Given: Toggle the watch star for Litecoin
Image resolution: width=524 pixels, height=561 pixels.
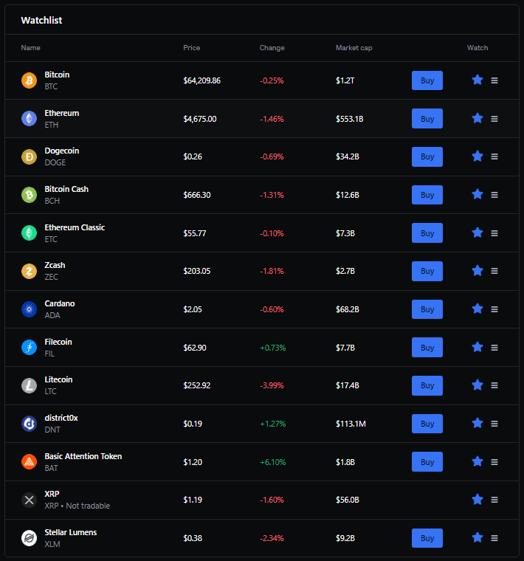Looking at the screenshot, I should tap(478, 385).
